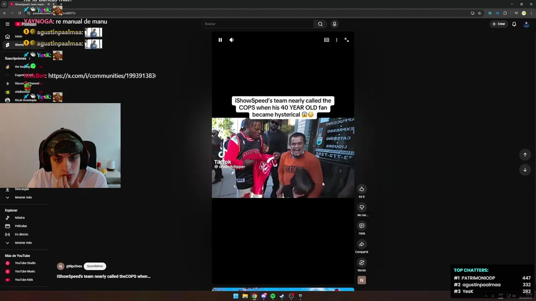
Task: Toggle the YouTube hamburger guide menu
Action: (x=8, y=24)
